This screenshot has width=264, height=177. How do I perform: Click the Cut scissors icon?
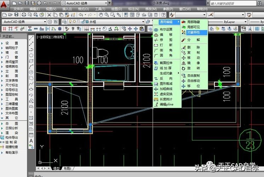(x=49, y=15)
